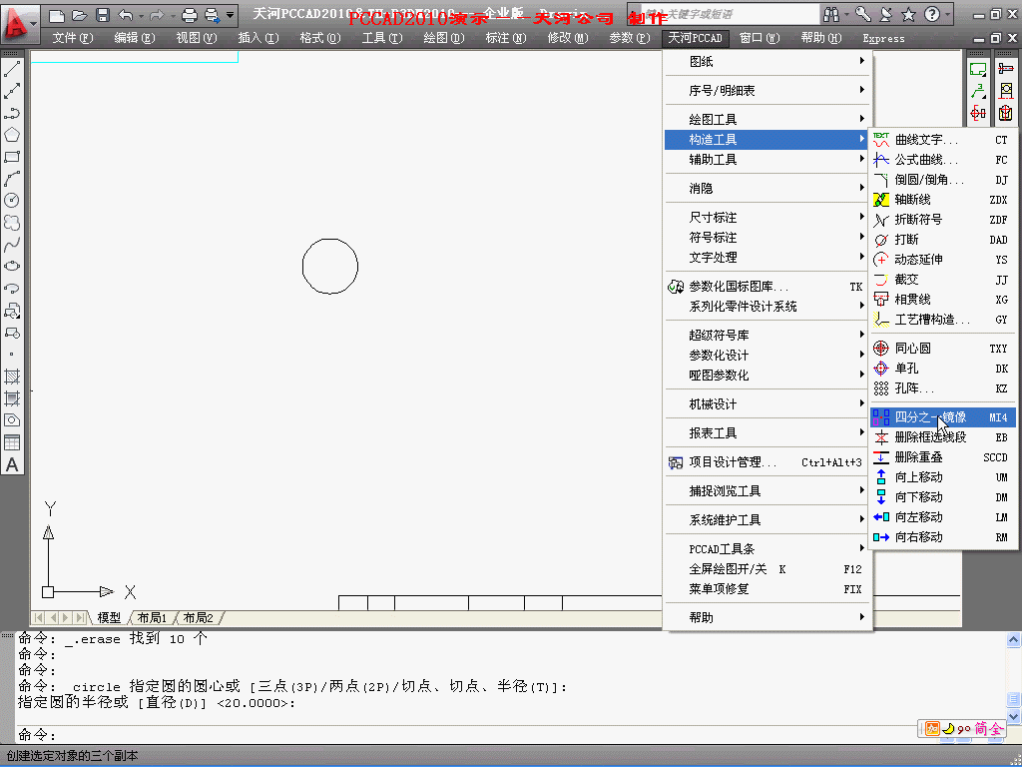
Task: Click the print icon in quick access toolbar
Action: point(189,15)
